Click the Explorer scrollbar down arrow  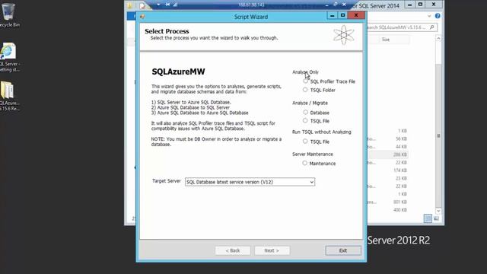pyautogui.click(x=438, y=211)
